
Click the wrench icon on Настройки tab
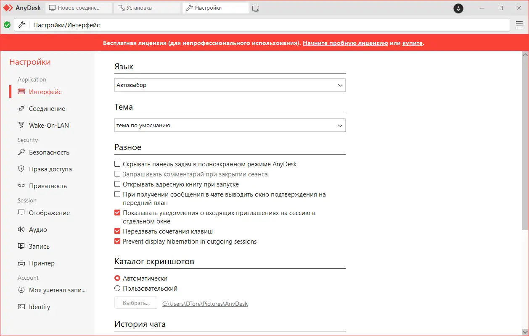coord(189,8)
